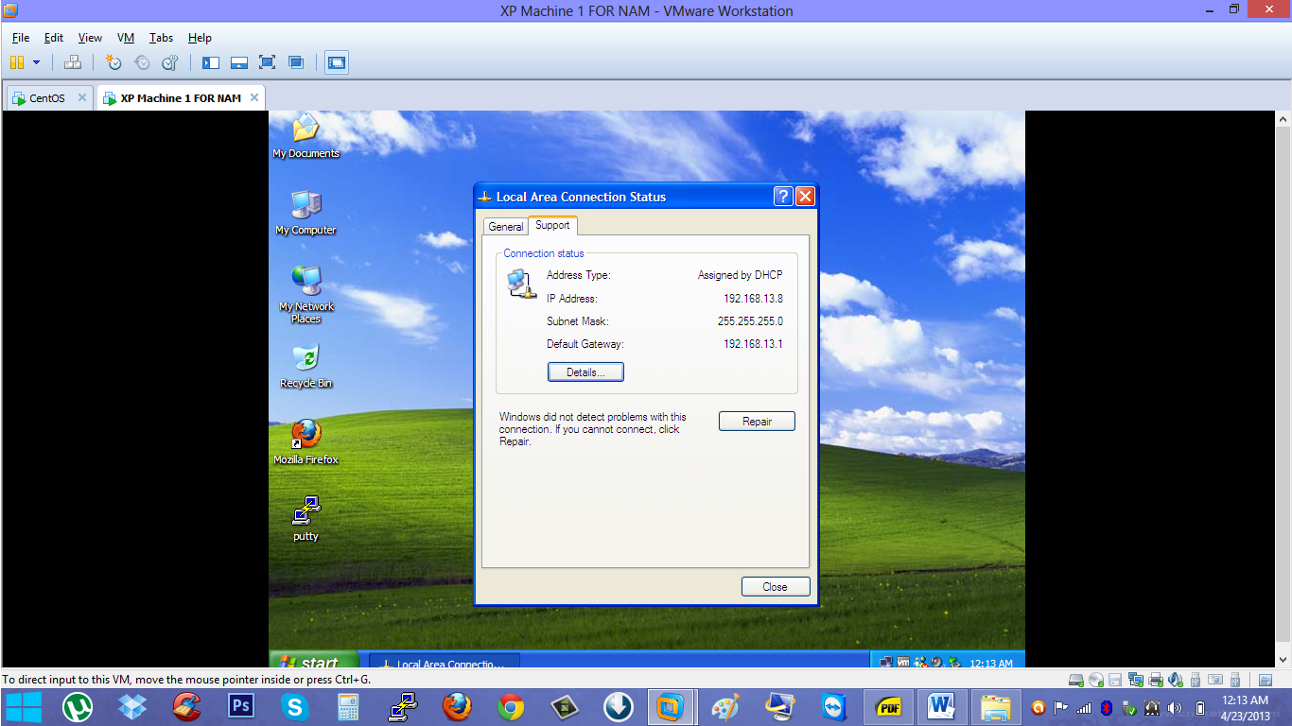1292x726 pixels.
Task: Click the host volume speaker tray icon
Action: point(1175,708)
